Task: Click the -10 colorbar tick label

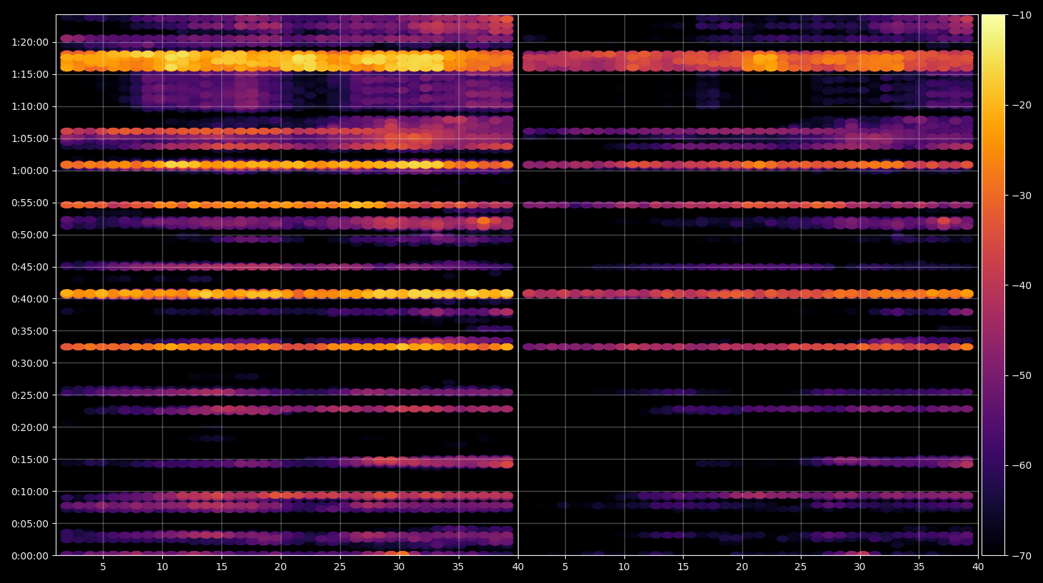Action: coord(1021,15)
